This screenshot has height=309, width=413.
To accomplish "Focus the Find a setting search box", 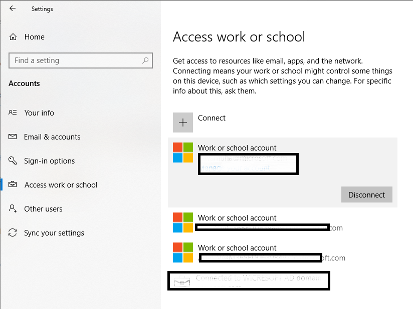I will (x=81, y=60).
